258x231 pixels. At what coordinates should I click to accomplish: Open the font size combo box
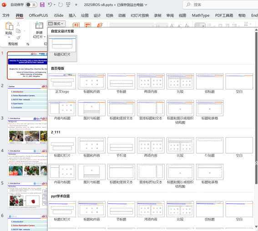coord(162,25)
